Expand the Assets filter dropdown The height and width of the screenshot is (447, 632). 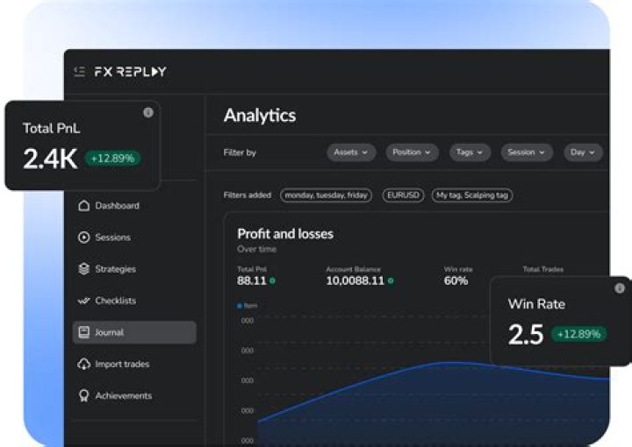351,153
